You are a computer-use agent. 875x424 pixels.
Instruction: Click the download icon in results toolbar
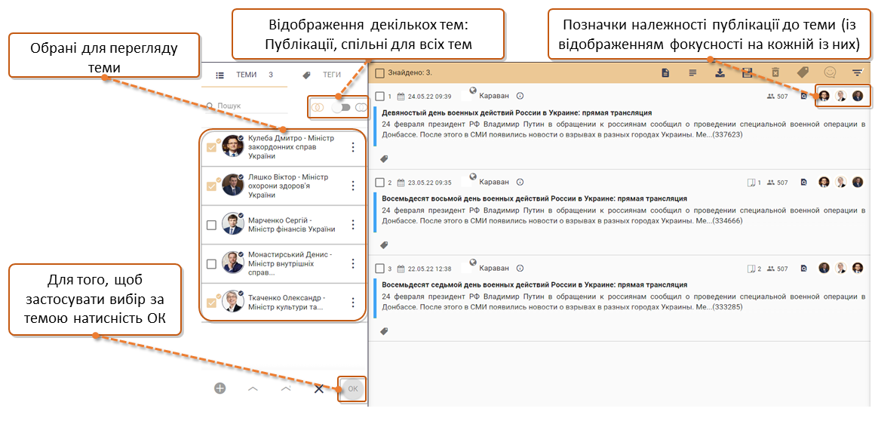(720, 72)
